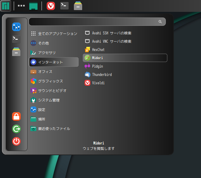Image resolution: width=201 pixels, height=178 pixels.
Task: Log out using the green arrow icon
Action: click(x=17, y=129)
